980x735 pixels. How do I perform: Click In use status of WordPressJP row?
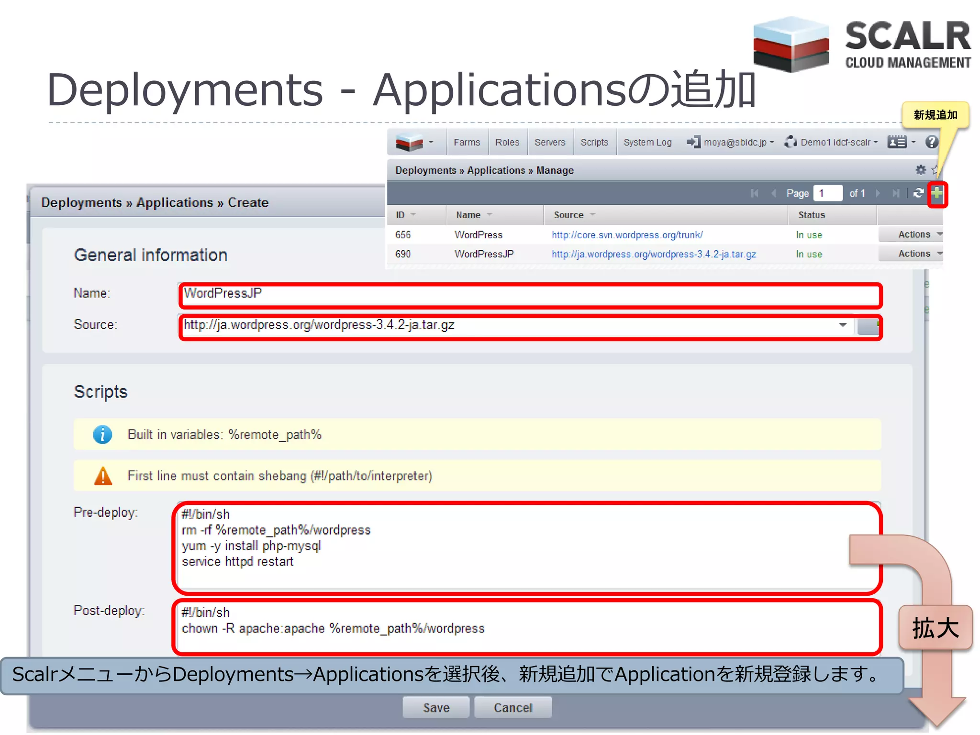point(809,254)
